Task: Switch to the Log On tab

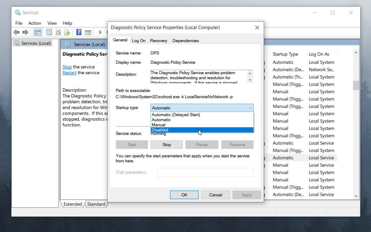Action: (x=139, y=41)
